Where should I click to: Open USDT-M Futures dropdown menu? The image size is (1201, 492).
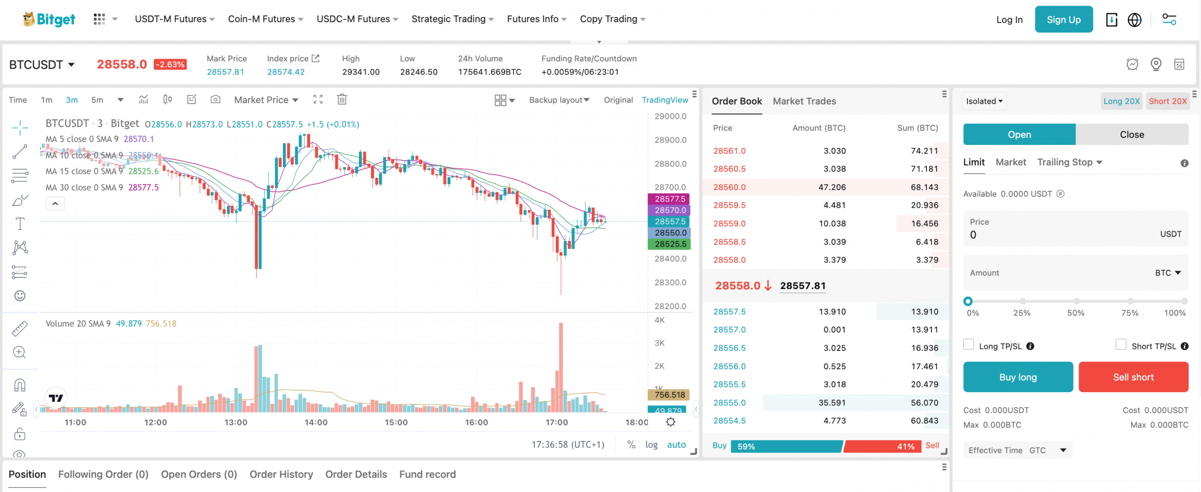click(175, 19)
